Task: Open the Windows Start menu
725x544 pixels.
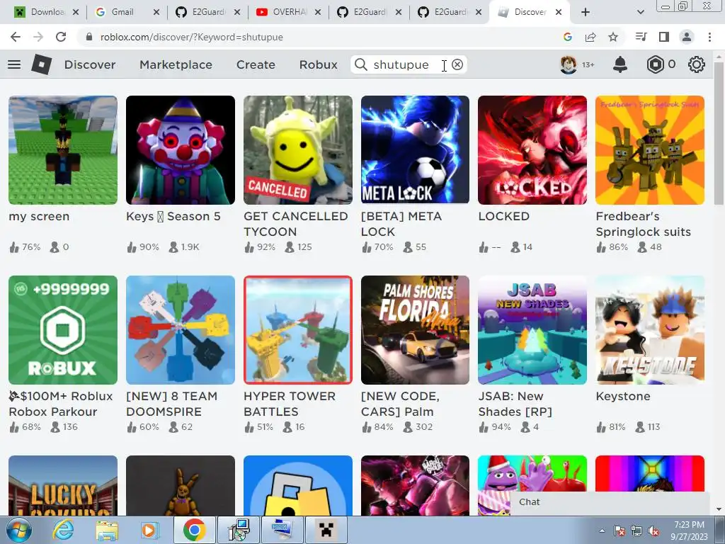Action: tap(18, 530)
